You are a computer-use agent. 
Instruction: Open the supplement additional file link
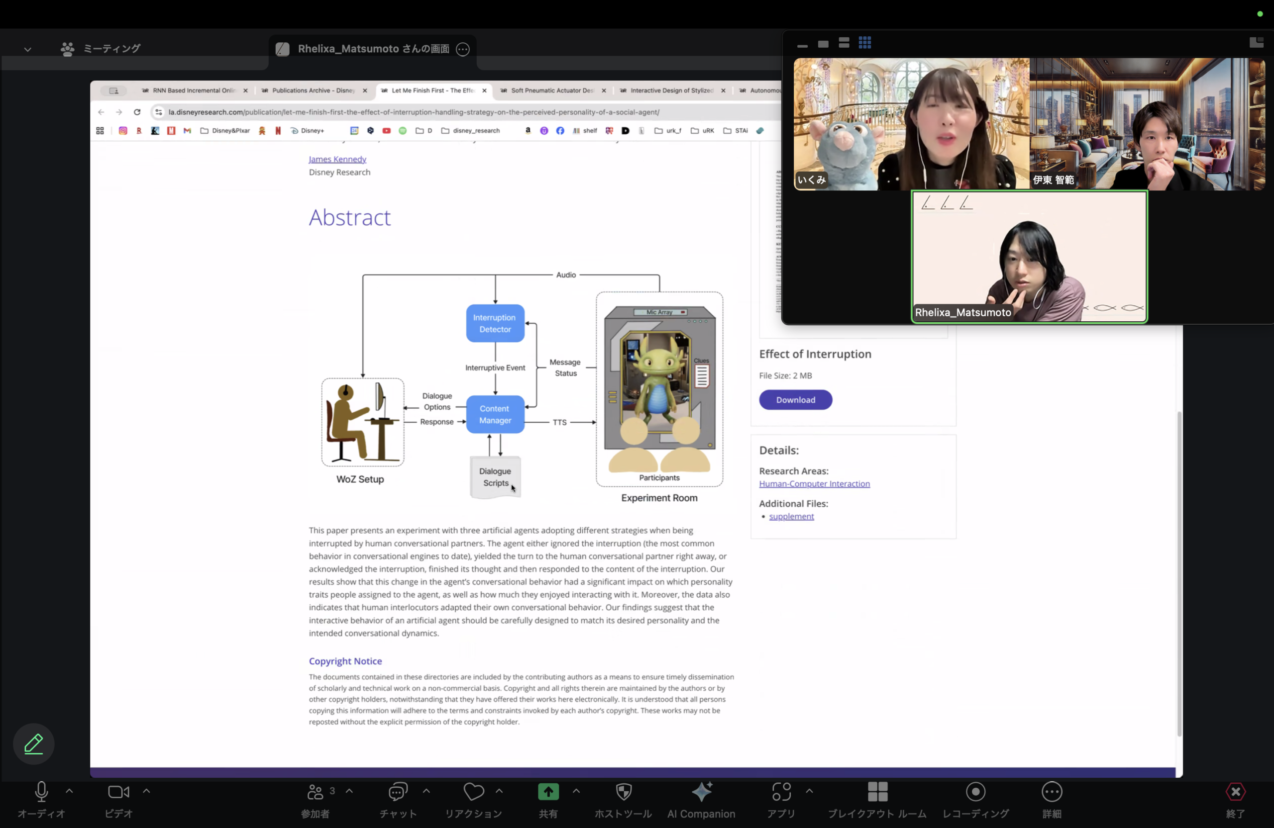click(x=791, y=516)
